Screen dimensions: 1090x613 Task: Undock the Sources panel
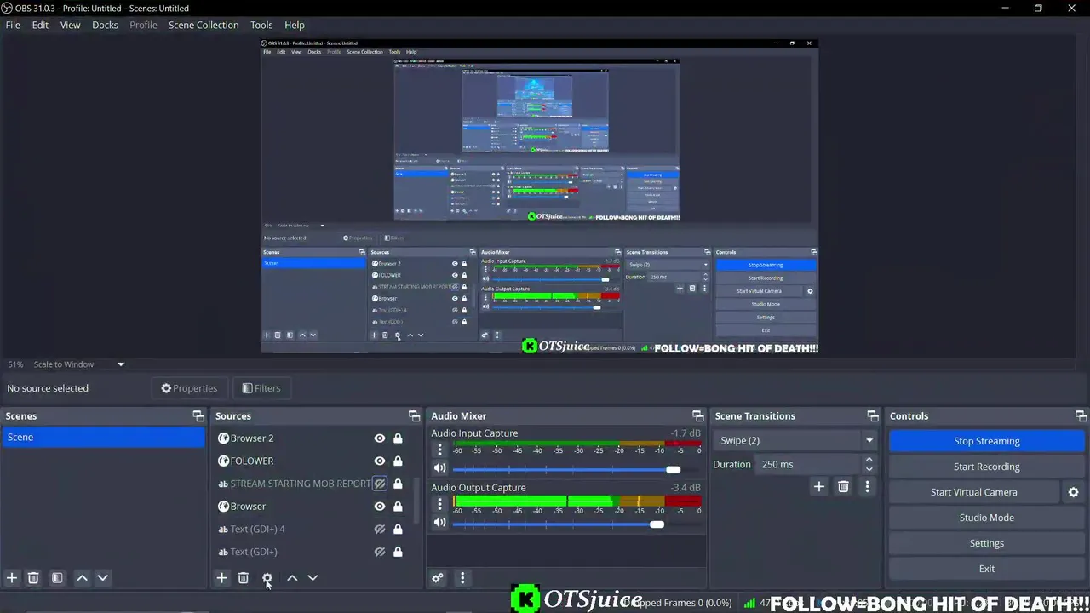tap(414, 416)
